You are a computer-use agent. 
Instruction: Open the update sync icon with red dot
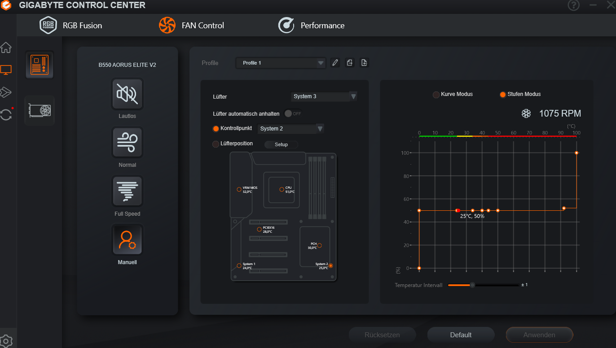(x=6, y=114)
